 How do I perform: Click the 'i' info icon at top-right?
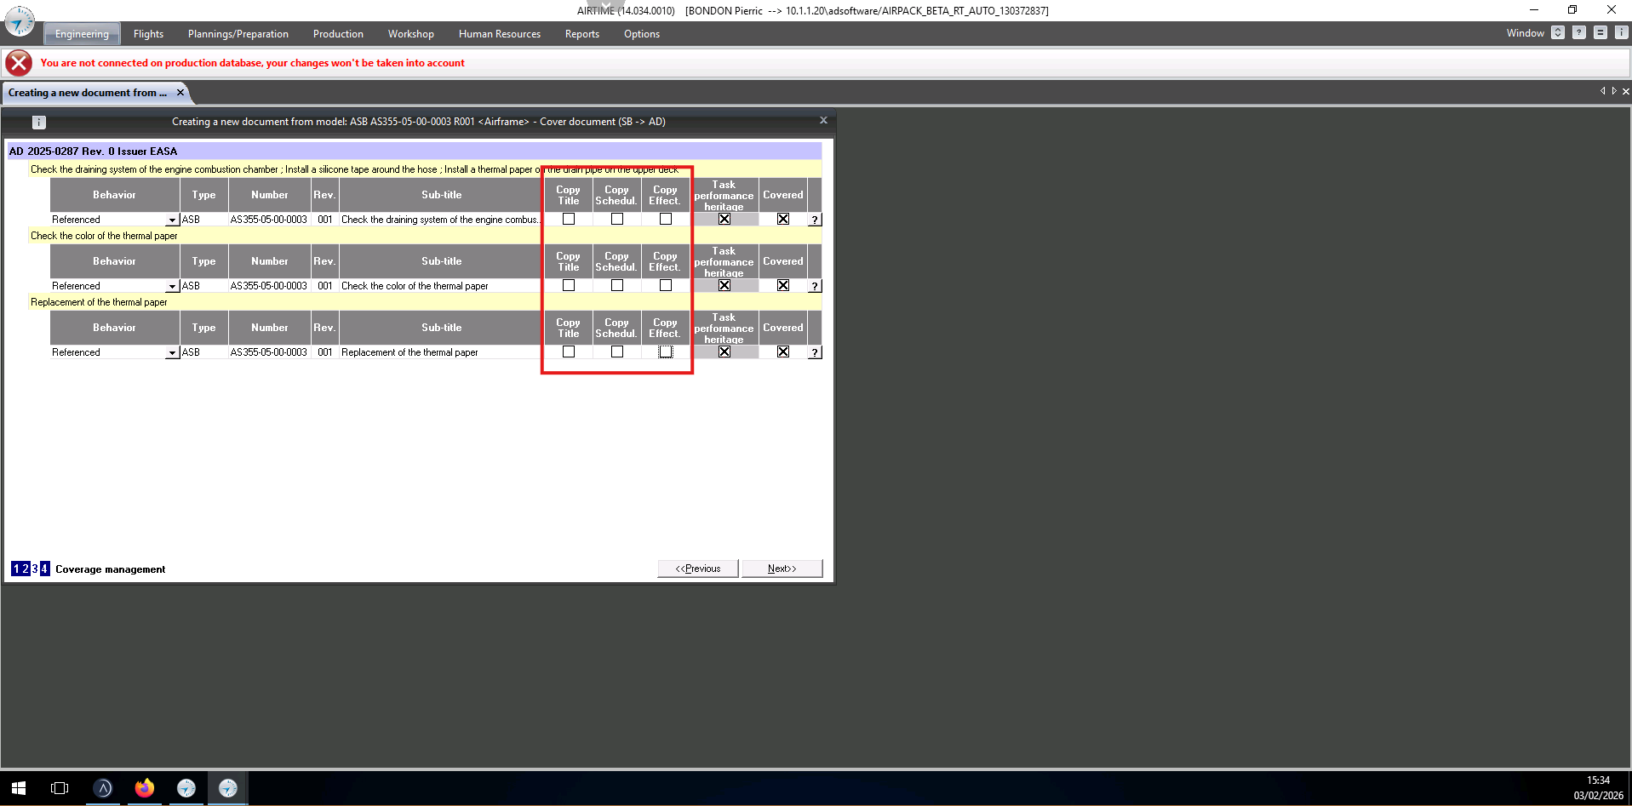click(1621, 33)
